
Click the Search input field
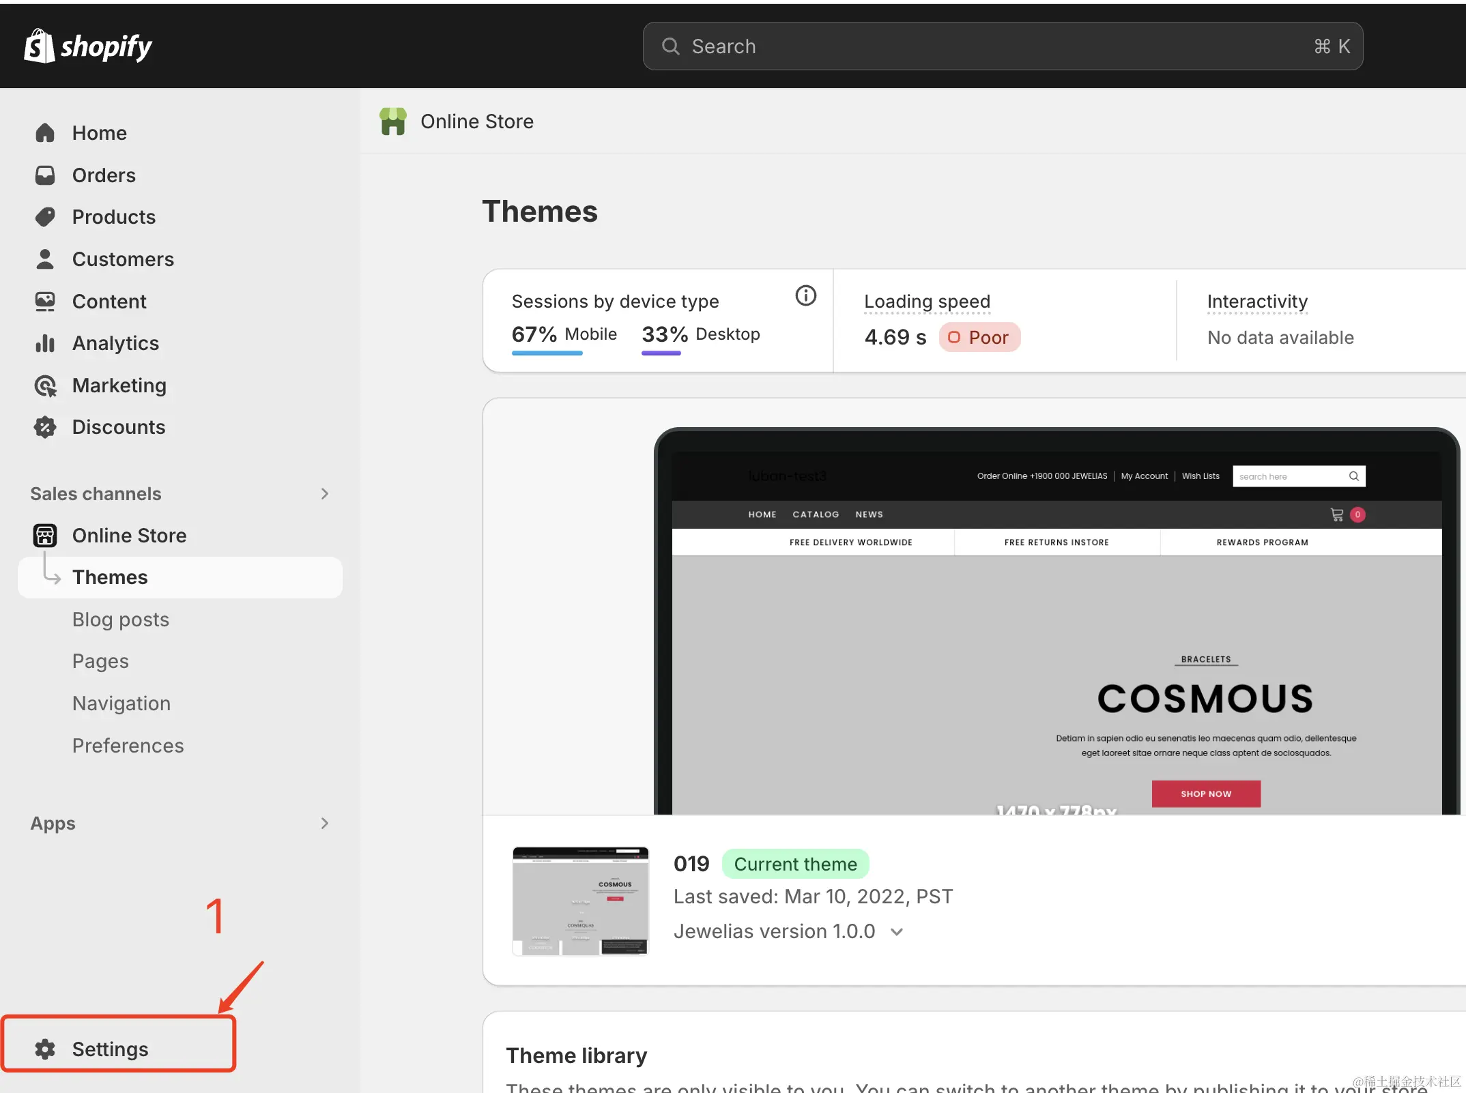[1002, 46]
